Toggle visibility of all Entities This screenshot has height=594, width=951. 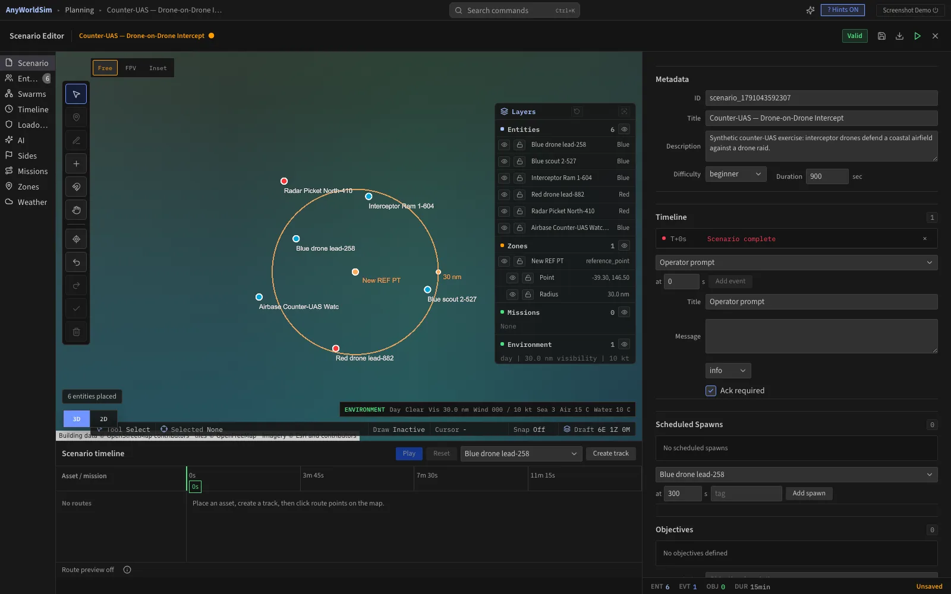[624, 129]
